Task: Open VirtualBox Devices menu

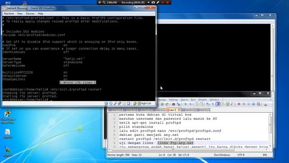Action: coord(30,14)
